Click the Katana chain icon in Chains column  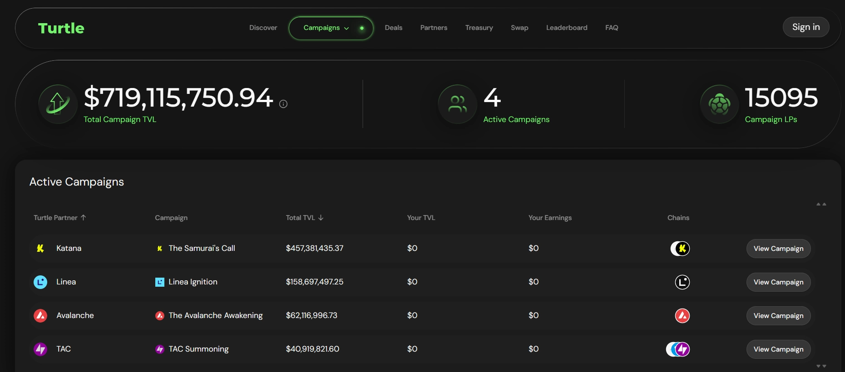[682, 249]
